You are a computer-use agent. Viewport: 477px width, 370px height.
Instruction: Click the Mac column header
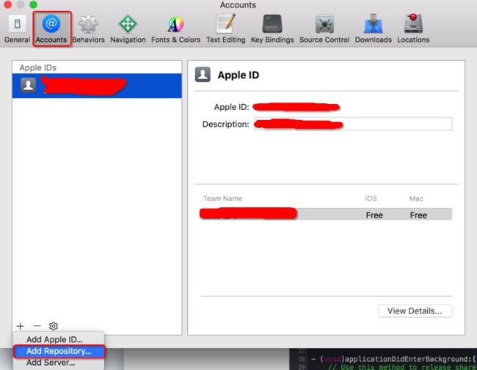coord(416,199)
